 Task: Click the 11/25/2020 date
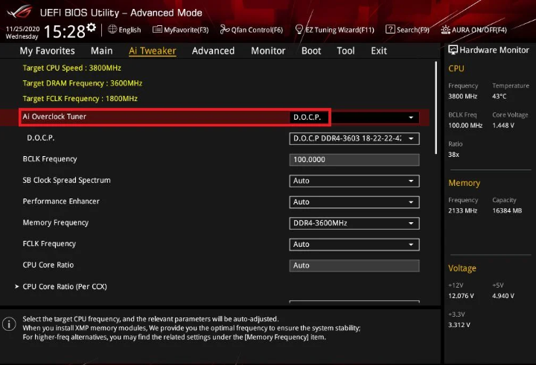pyautogui.click(x=22, y=29)
